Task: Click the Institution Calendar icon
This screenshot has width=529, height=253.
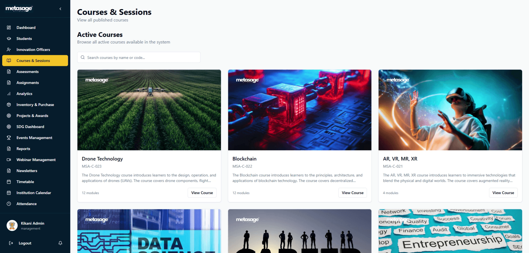Action: (x=9, y=193)
